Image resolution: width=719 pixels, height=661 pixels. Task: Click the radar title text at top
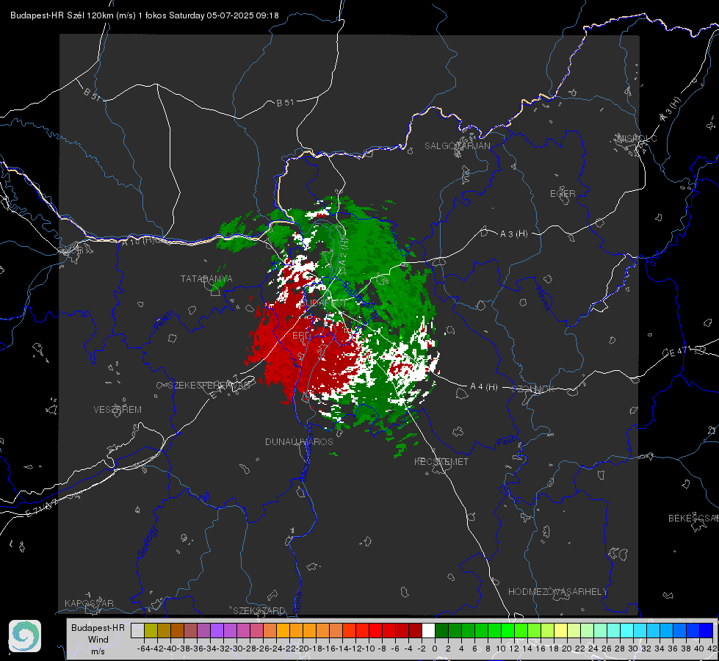coord(145,15)
